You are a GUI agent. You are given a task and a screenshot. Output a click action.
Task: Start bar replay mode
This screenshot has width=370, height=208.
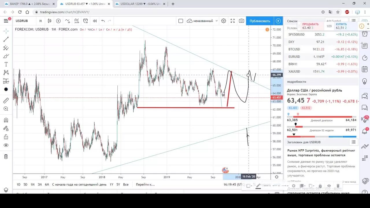[x=95, y=21]
